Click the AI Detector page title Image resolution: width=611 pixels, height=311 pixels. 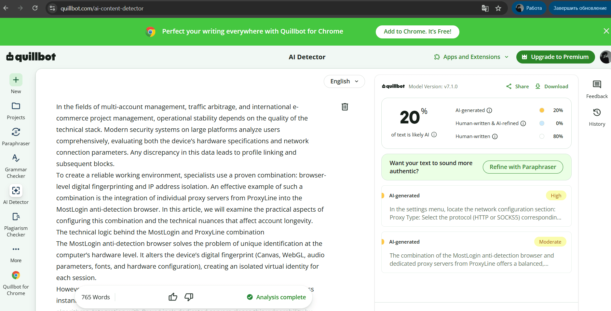click(307, 57)
